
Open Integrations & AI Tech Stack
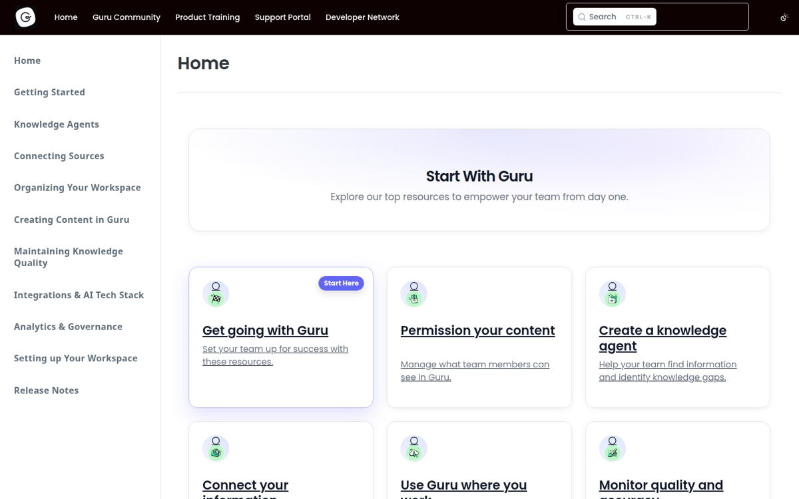(x=79, y=295)
